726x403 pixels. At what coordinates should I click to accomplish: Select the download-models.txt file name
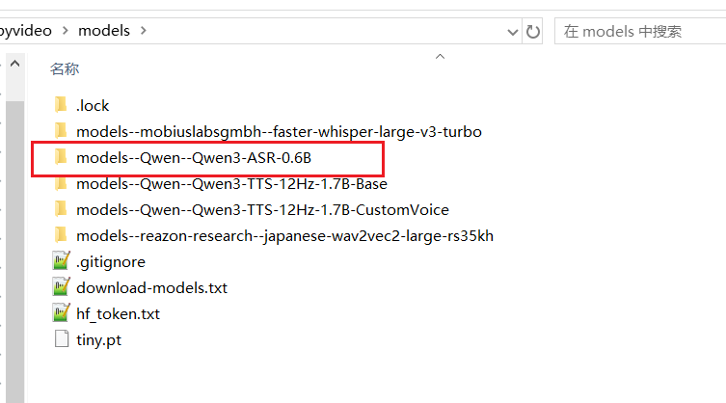click(151, 287)
